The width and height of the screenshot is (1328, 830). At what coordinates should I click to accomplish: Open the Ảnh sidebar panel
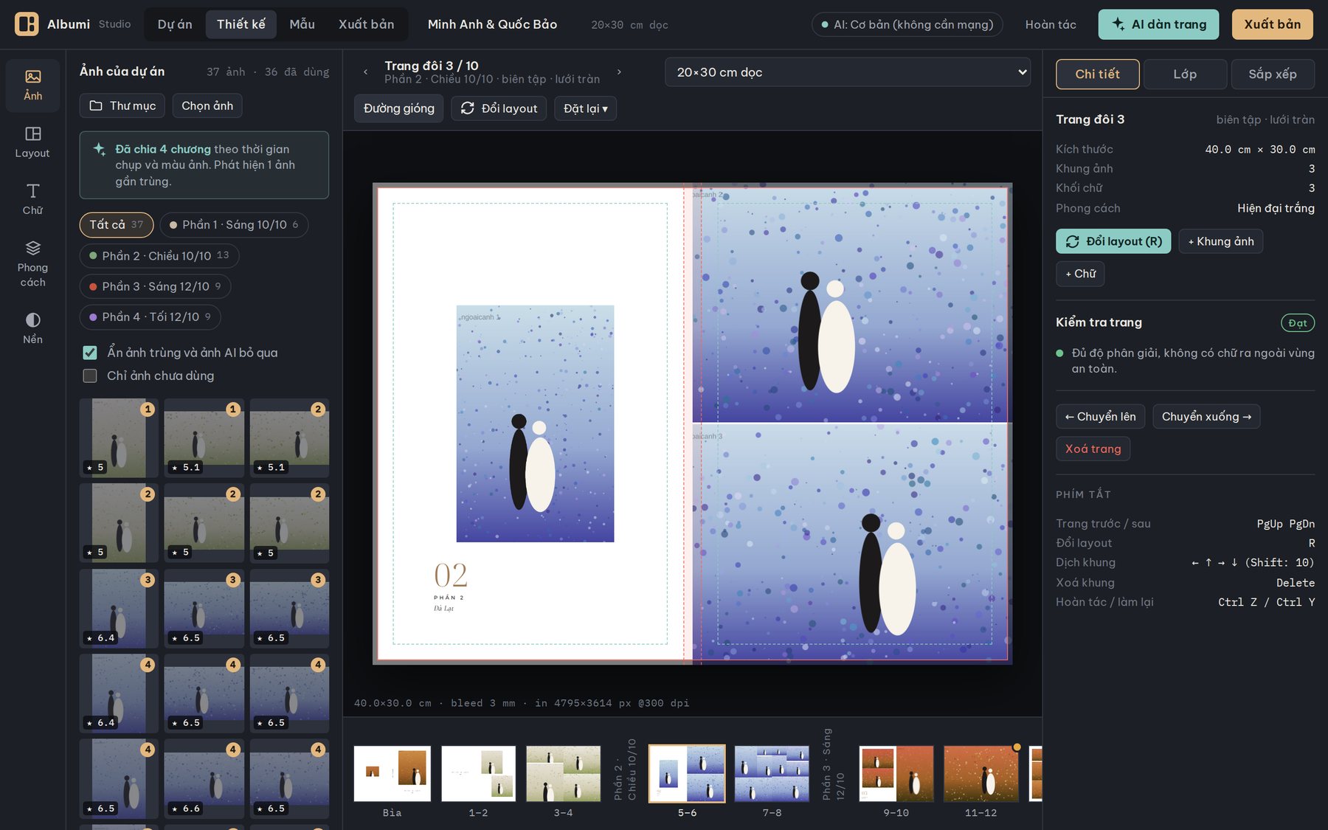32,86
